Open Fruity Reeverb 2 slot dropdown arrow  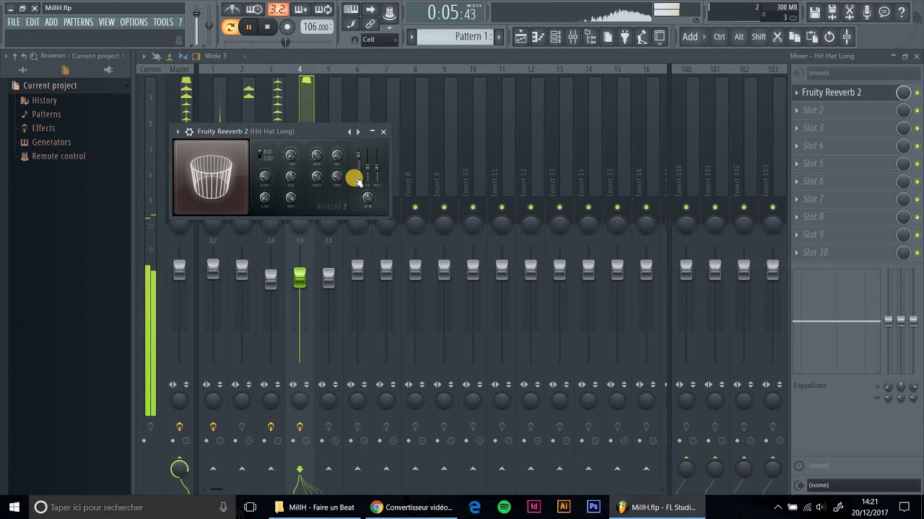pyautogui.click(x=797, y=92)
